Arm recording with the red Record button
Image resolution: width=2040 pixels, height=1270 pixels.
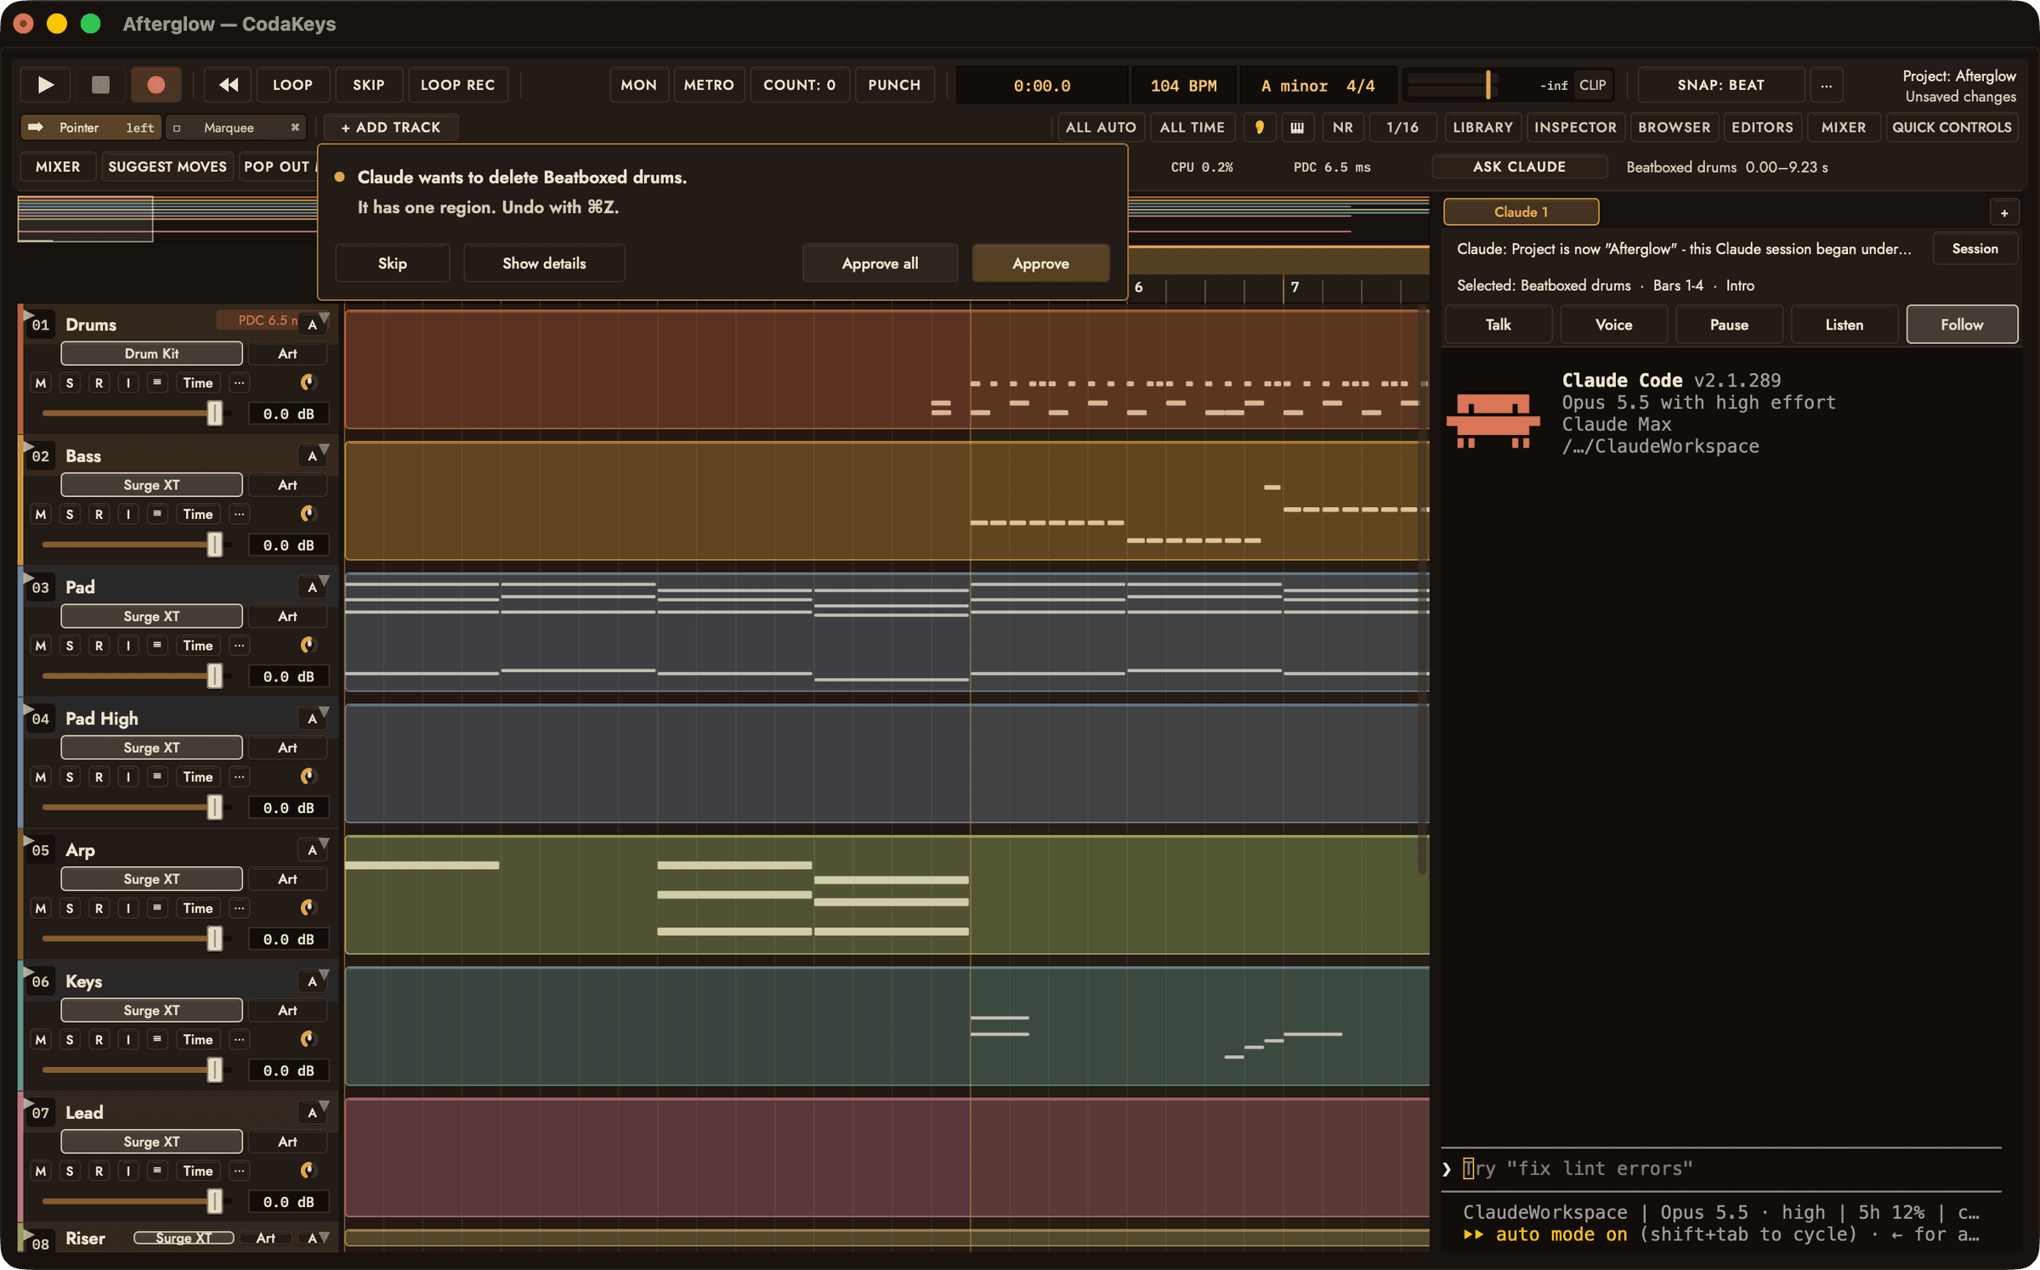156,85
